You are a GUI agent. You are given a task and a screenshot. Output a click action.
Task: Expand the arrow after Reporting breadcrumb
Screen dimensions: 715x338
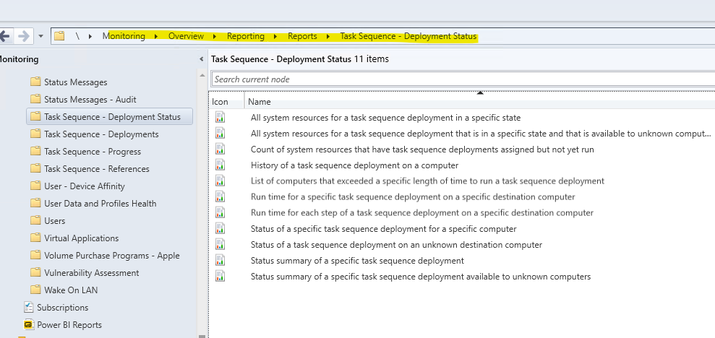276,36
